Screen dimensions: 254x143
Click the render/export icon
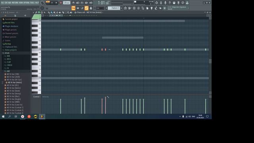coord(178,3)
